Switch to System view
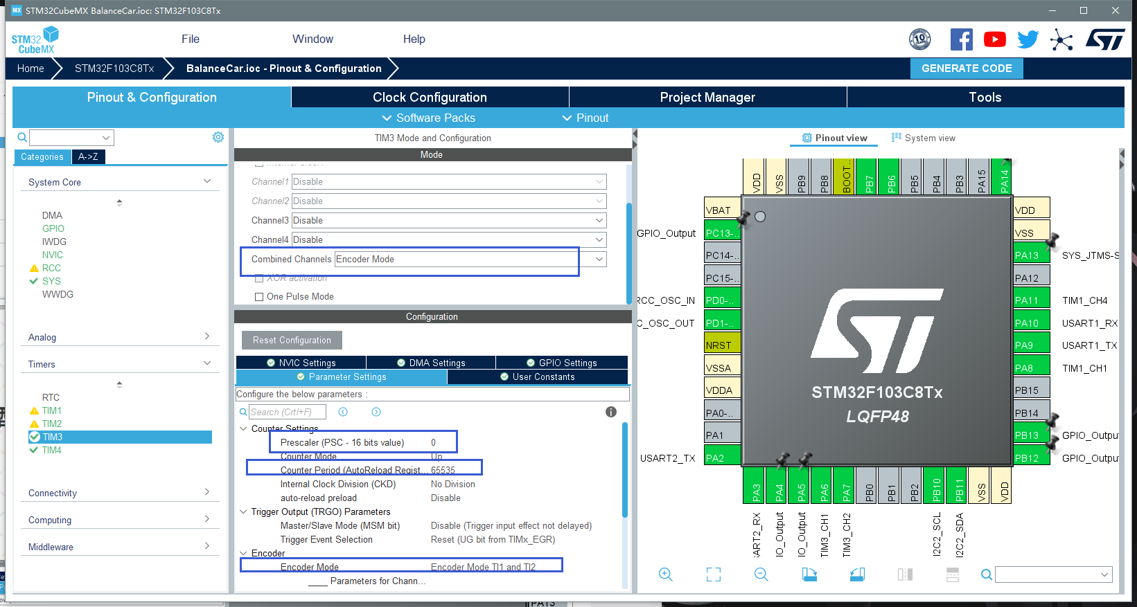The height and width of the screenshot is (607, 1137). 923,138
